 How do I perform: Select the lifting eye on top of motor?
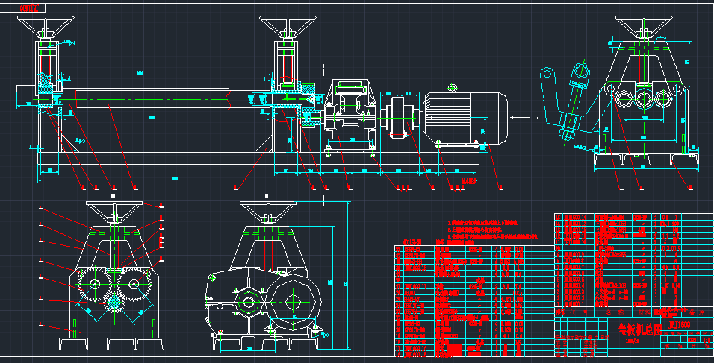point(451,88)
